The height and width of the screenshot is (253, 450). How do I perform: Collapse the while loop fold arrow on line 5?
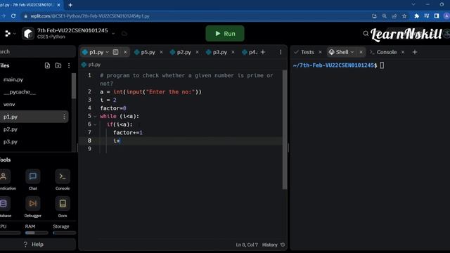95,116
